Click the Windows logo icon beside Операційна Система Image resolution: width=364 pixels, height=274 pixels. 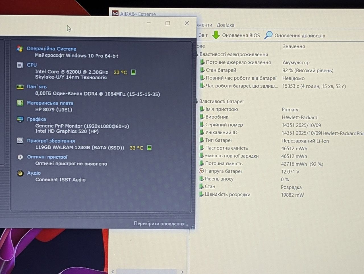[20, 49]
